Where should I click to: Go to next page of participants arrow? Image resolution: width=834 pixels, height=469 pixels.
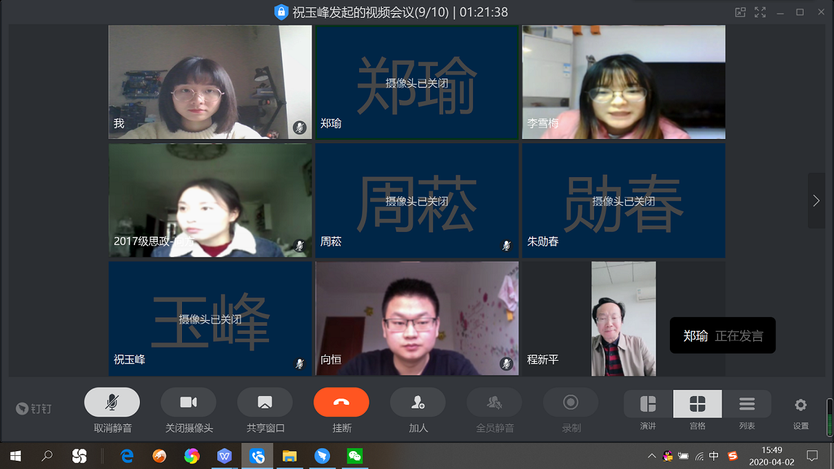(816, 200)
